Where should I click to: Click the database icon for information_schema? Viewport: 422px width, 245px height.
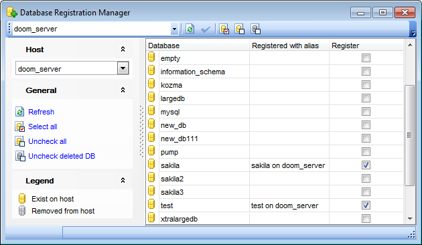click(x=151, y=70)
